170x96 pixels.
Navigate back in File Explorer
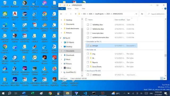pyautogui.click(x=61, y=14)
